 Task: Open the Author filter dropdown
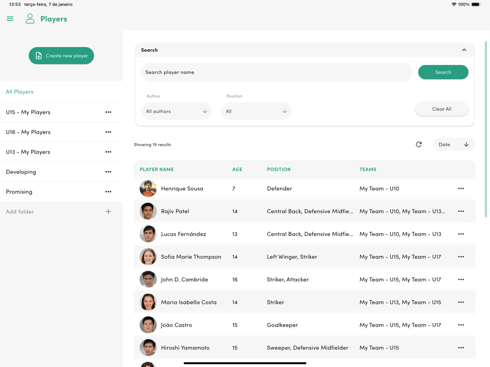click(177, 111)
